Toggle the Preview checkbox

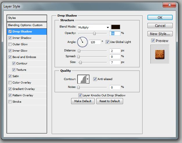point(153,41)
